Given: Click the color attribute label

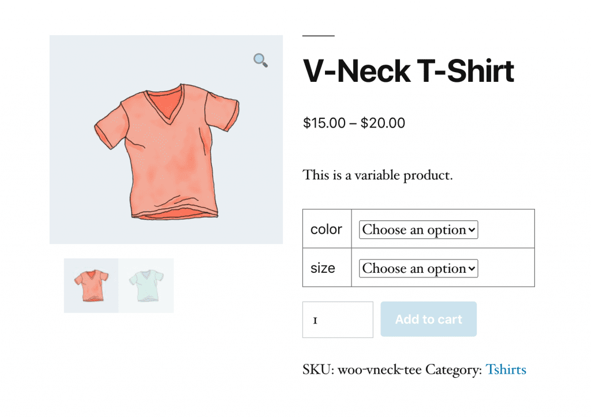Looking at the screenshot, I should pyautogui.click(x=326, y=230).
